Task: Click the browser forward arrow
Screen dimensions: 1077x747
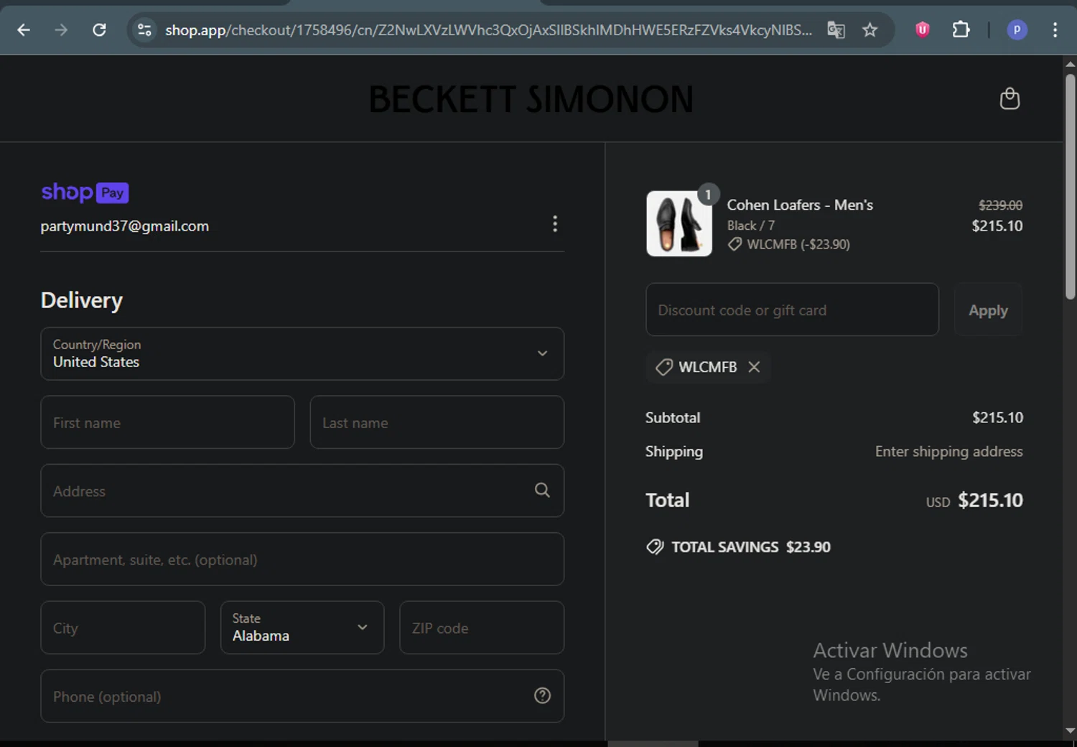Action: [61, 29]
